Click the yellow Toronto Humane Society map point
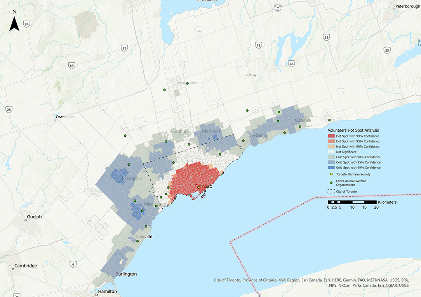The width and height of the screenshot is (421, 297). click(x=199, y=187)
